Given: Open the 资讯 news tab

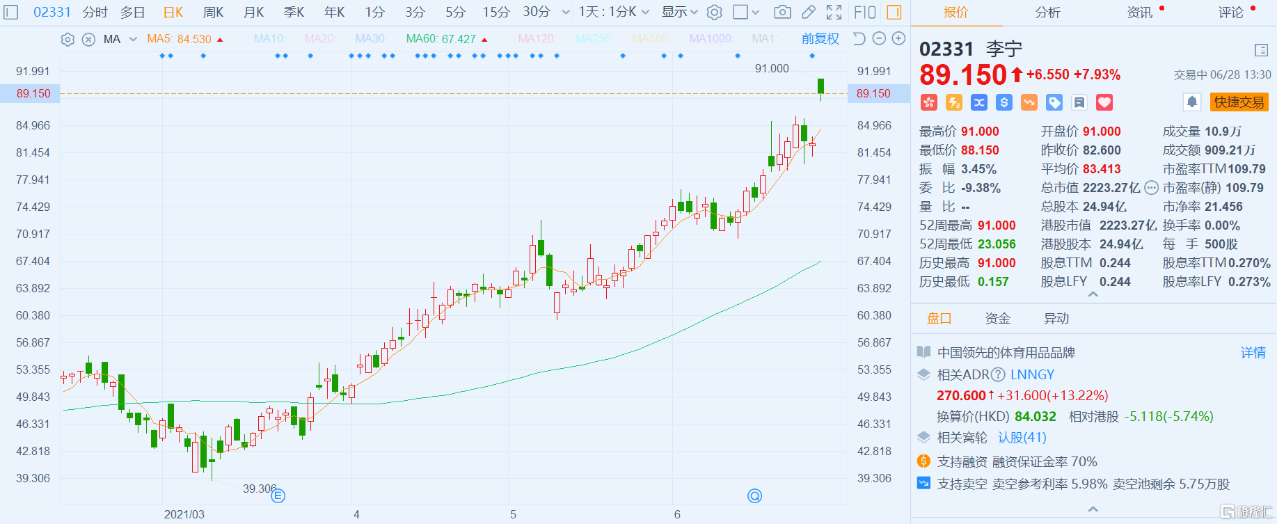Looking at the screenshot, I should point(1139,12).
